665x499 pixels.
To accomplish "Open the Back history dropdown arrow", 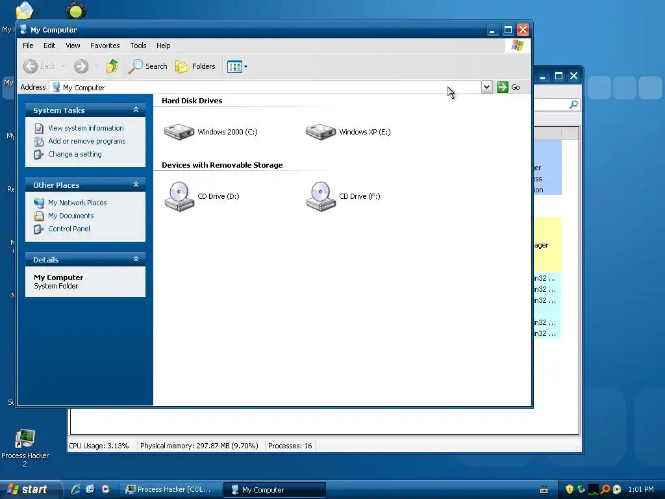I will click(x=64, y=66).
